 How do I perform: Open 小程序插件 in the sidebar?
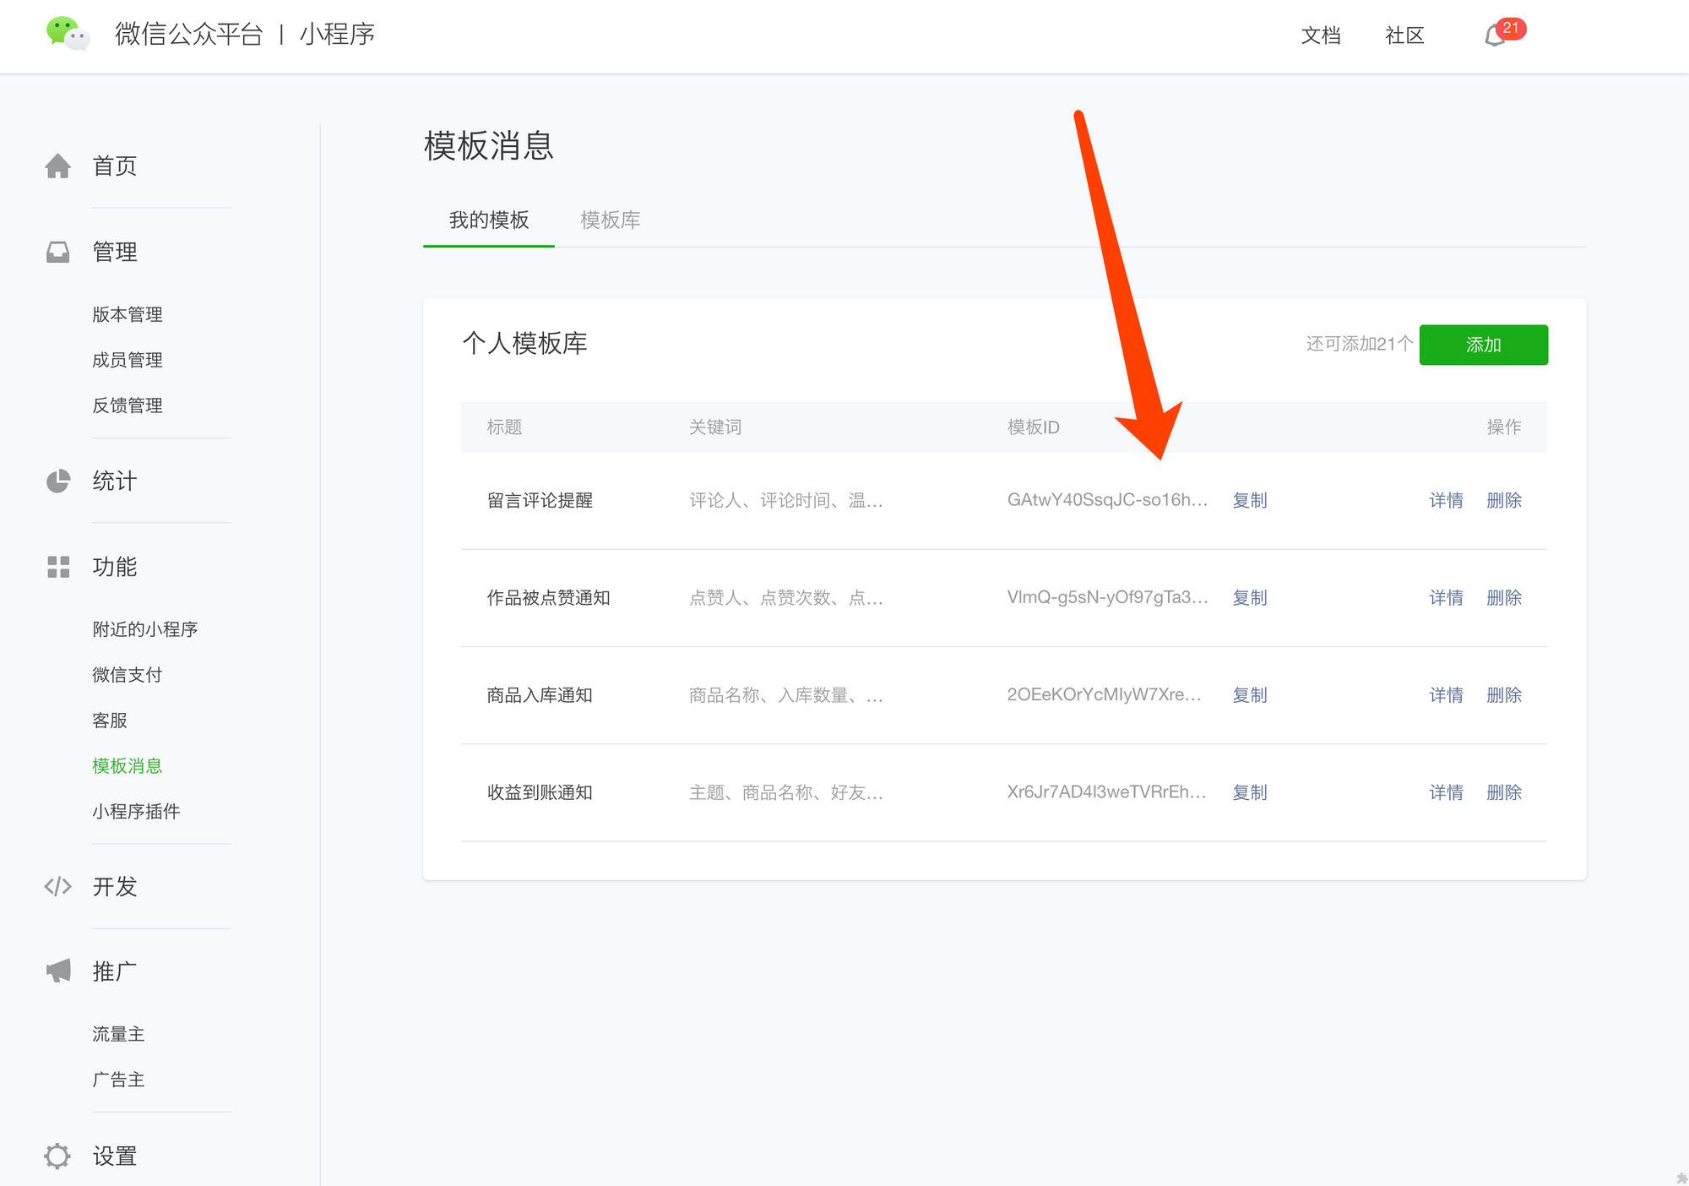136,812
